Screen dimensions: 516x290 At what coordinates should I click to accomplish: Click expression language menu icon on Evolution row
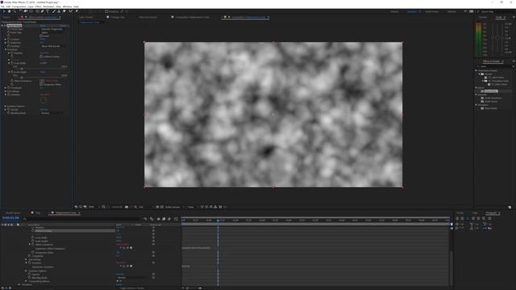[x=131, y=266]
